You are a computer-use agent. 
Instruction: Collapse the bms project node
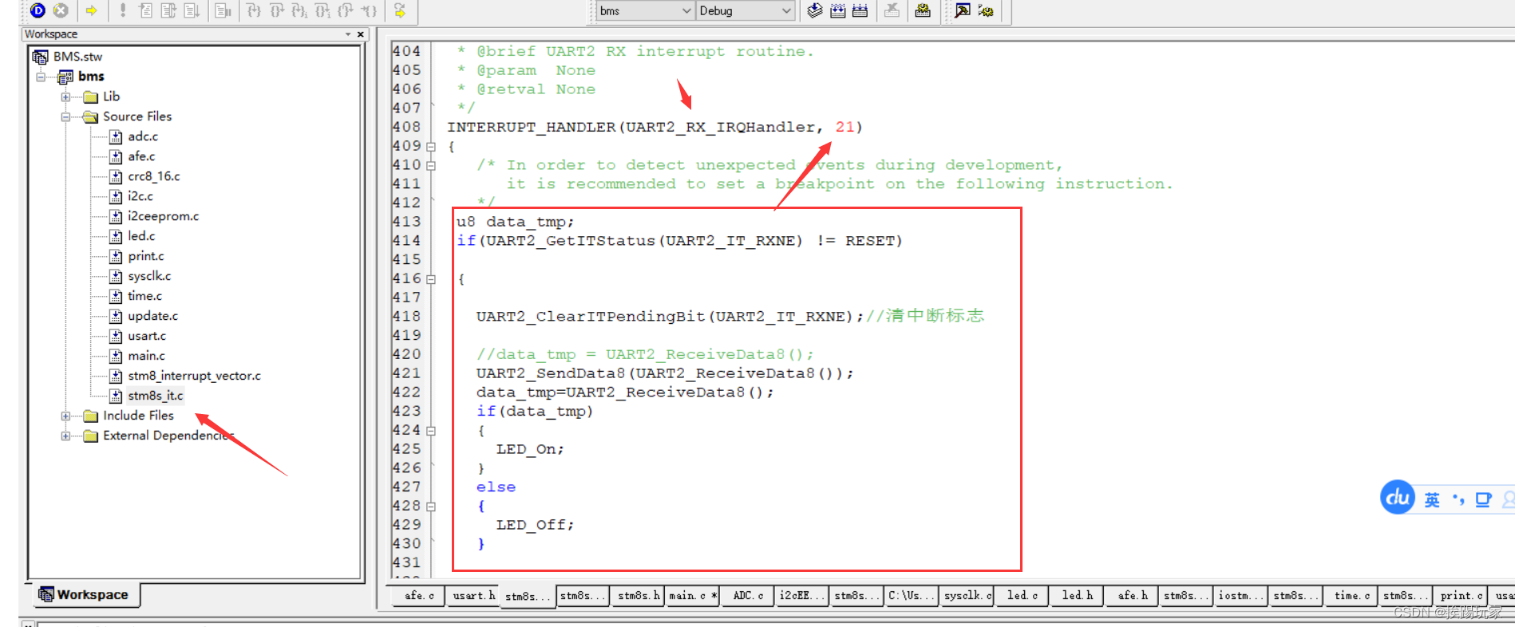click(x=41, y=77)
